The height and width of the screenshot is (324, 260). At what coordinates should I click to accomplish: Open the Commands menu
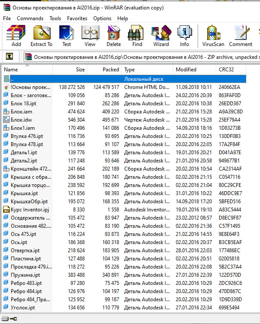[30, 18]
